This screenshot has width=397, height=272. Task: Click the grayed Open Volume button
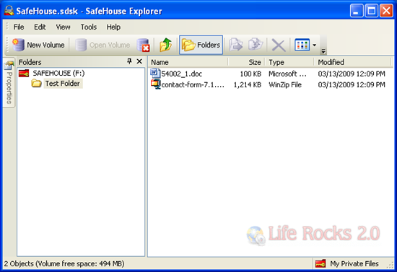pos(102,45)
